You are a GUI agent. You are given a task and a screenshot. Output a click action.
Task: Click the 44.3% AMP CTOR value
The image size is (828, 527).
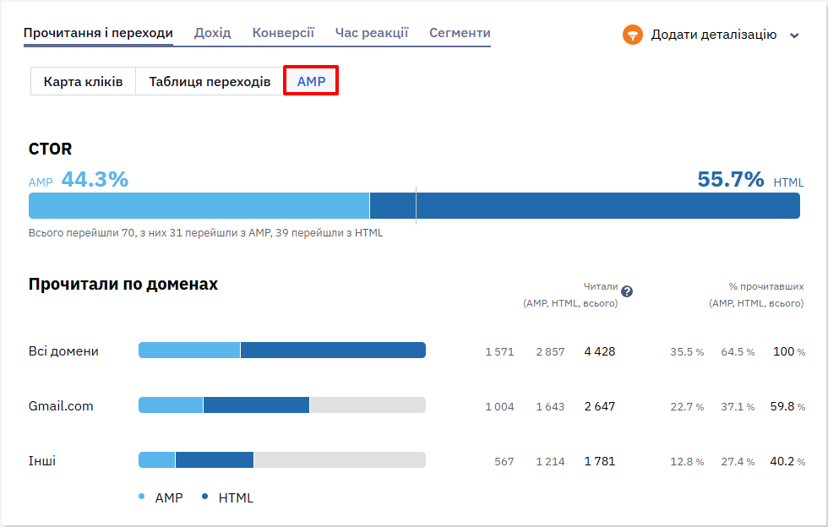pyautogui.click(x=95, y=180)
